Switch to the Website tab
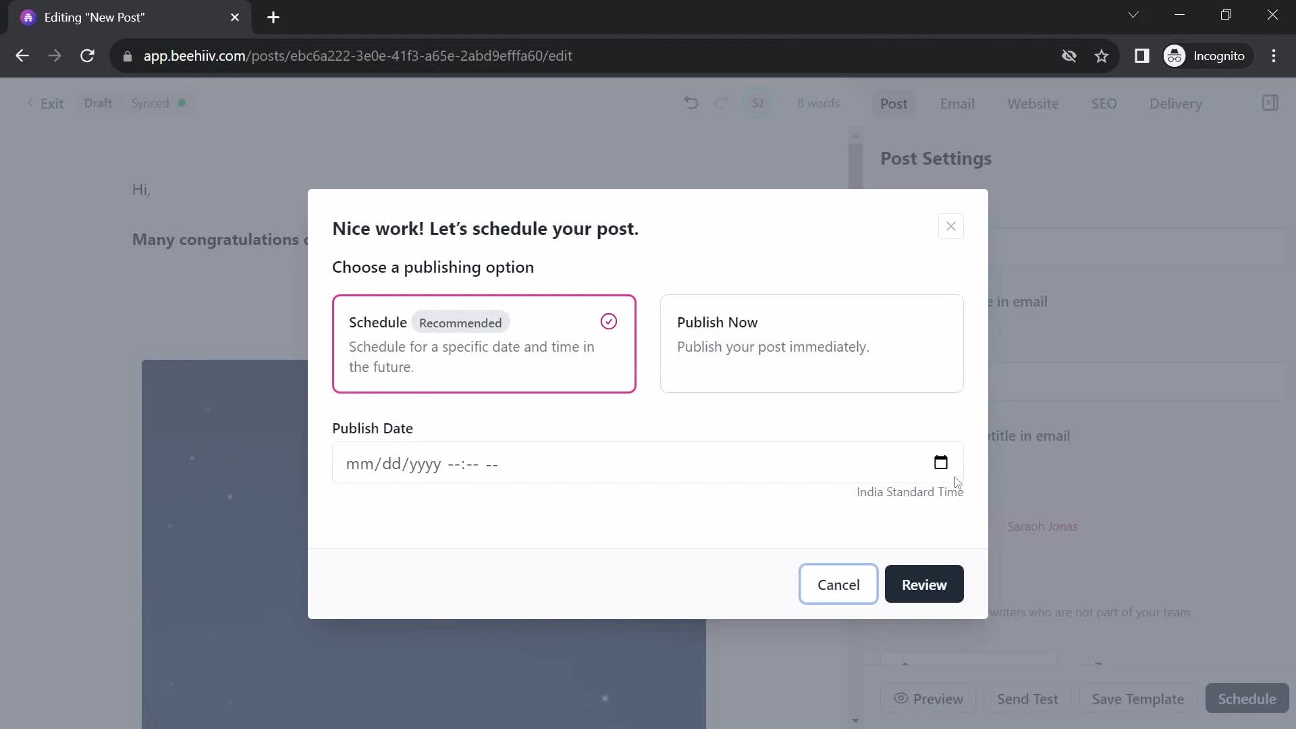The image size is (1296, 729). pos(1033,103)
